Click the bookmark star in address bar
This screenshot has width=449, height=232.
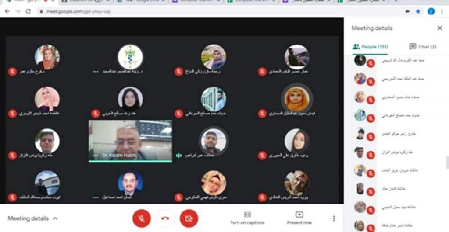418,11
